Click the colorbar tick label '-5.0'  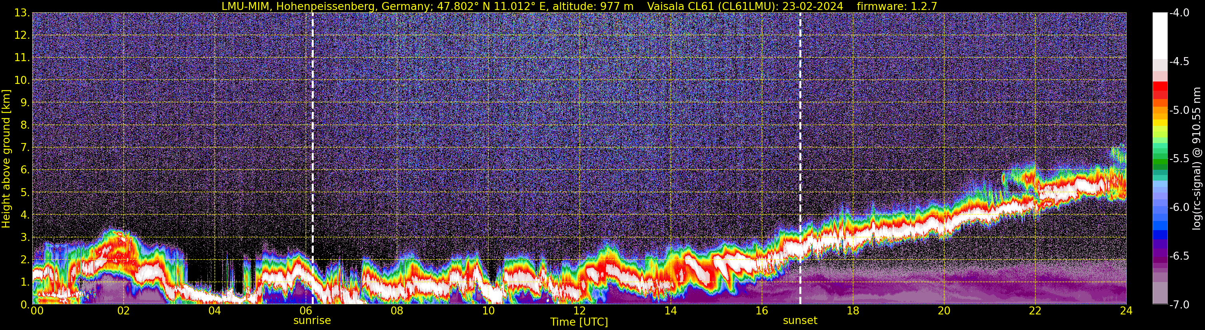pos(1179,110)
